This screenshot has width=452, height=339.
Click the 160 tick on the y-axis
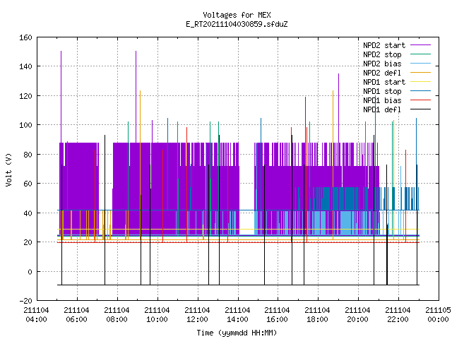tap(25, 37)
